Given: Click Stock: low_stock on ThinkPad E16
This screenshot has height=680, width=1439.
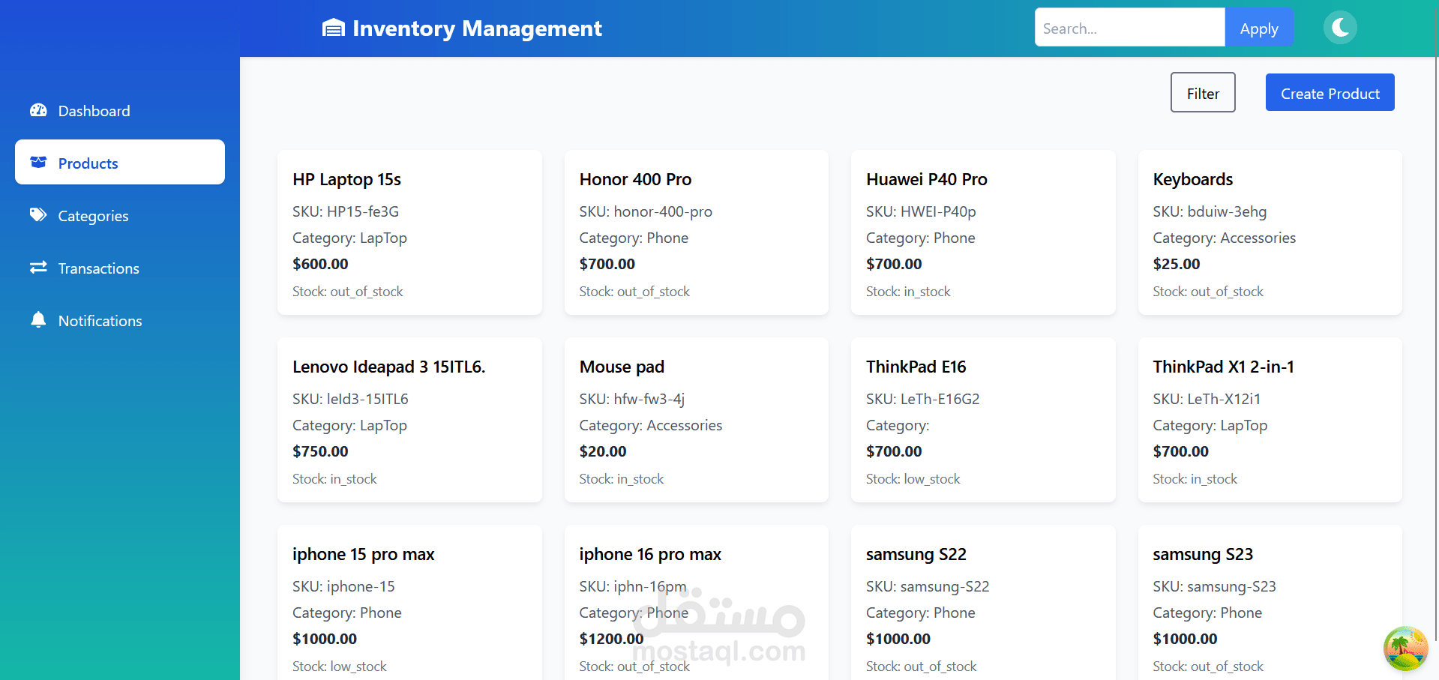Looking at the screenshot, I should (913, 479).
